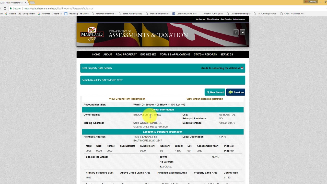Open the Proof of Funds bookmark

point(212,14)
